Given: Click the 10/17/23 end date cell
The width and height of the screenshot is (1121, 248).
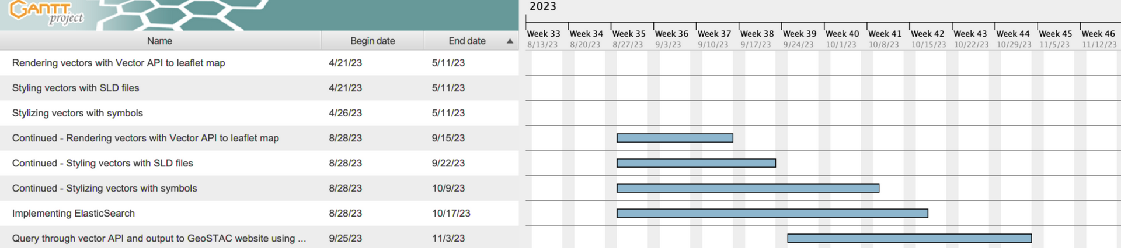Looking at the screenshot, I should pyautogui.click(x=451, y=213).
